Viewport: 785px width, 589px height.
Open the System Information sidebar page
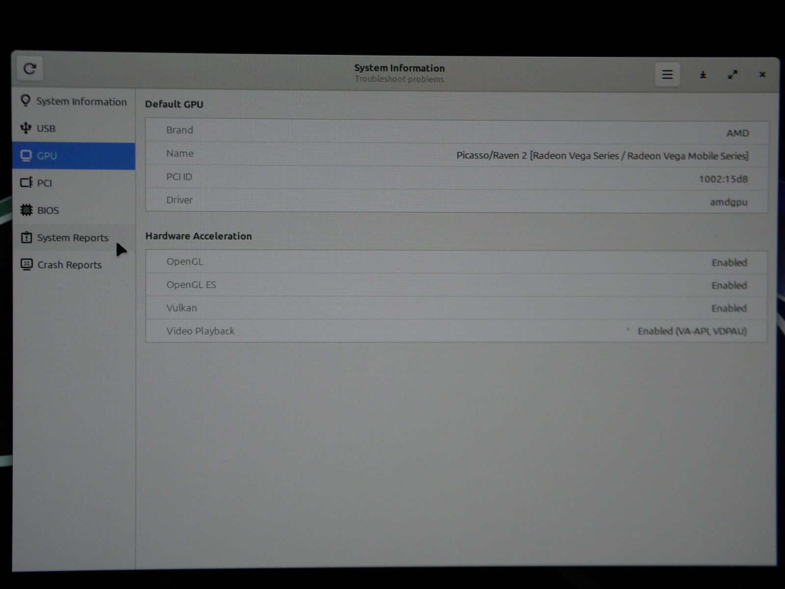click(x=74, y=101)
